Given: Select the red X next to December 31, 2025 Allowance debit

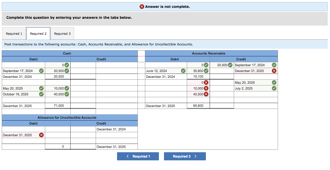Looking at the screenshot, I should point(41,135).
